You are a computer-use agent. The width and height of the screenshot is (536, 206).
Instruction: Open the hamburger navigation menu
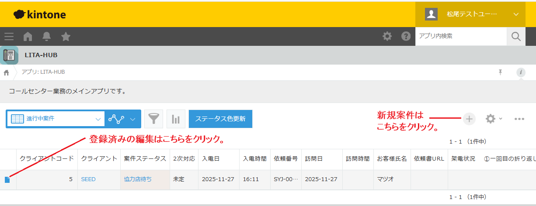[9, 36]
